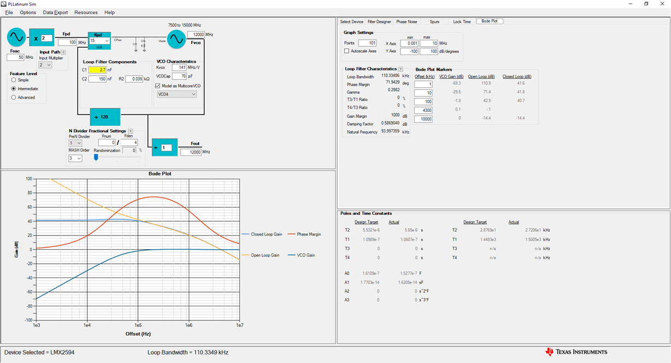Click the Closed Loop Gain legend entry
Image resolution: width=671 pixels, height=363 pixels.
(x=262, y=234)
